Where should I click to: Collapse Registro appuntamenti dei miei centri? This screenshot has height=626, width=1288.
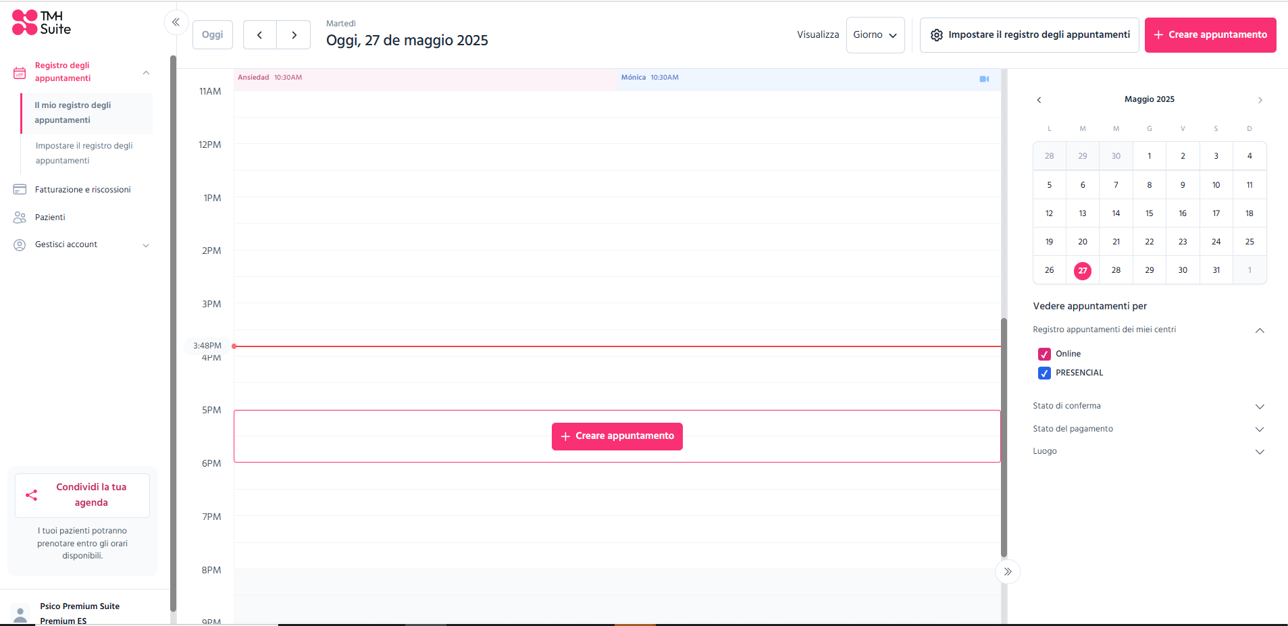[1259, 330]
